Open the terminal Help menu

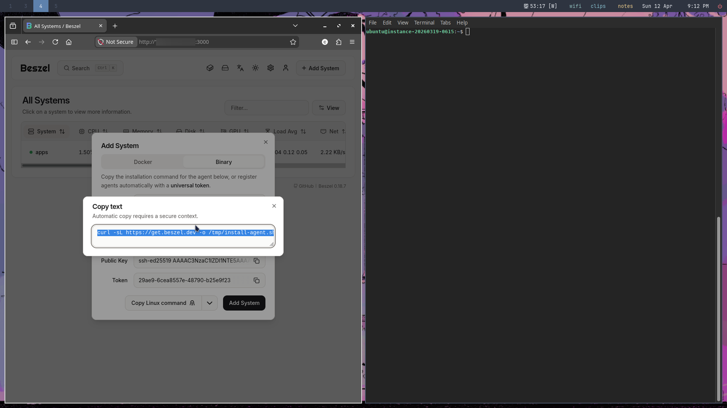462,22
